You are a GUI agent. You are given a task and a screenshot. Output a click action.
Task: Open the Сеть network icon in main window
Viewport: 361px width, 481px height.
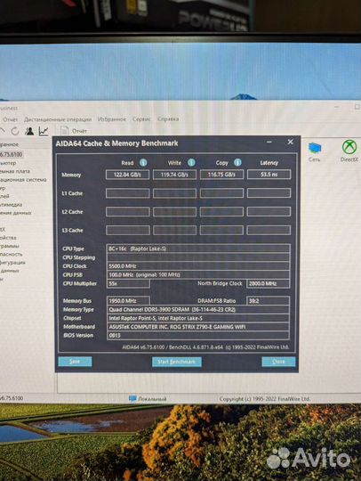315,149
